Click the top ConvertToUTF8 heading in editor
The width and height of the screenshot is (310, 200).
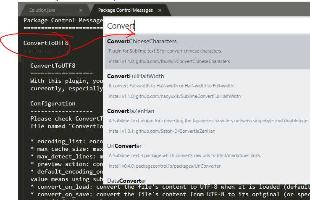click(46, 43)
